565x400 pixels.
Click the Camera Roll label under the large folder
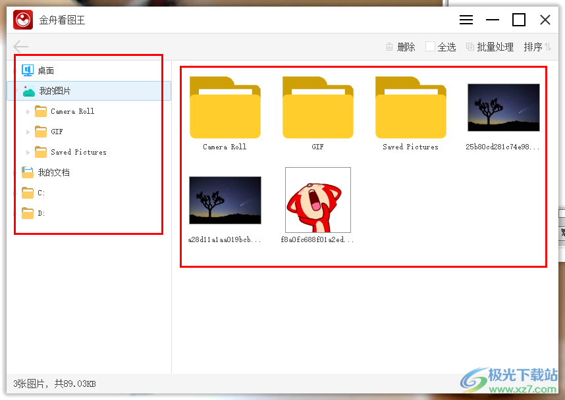pos(225,147)
